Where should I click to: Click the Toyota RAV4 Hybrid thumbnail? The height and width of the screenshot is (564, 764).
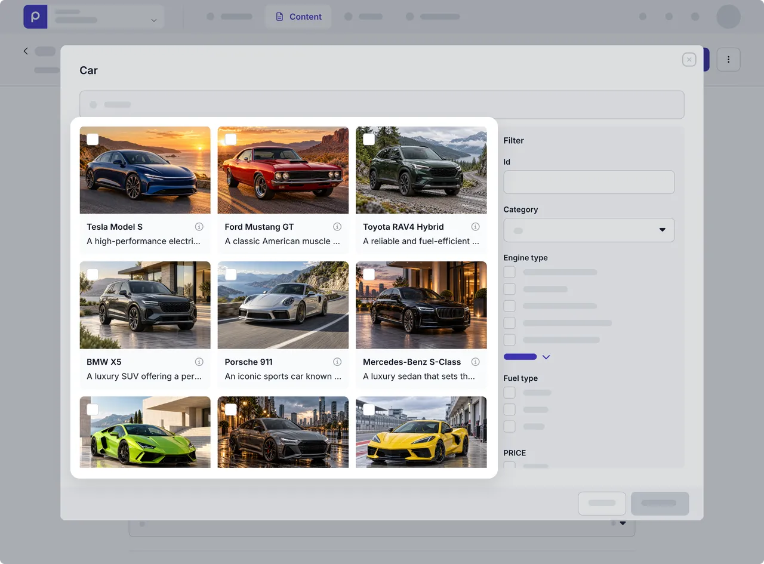[421, 170]
